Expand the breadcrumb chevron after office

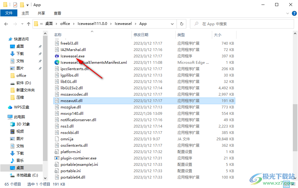point(74,24)
